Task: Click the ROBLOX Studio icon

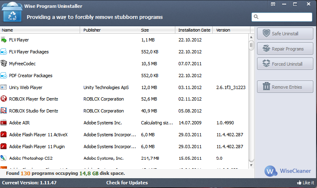Action: [4, 111]
